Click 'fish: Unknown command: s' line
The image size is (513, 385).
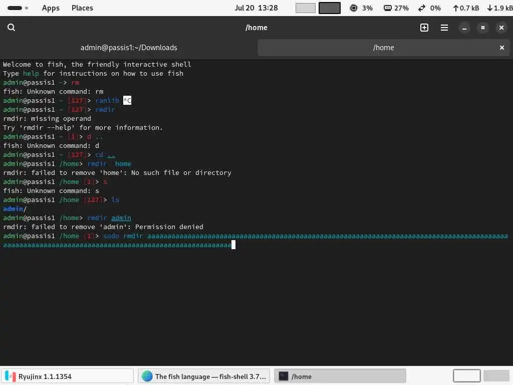click(51, 191)
